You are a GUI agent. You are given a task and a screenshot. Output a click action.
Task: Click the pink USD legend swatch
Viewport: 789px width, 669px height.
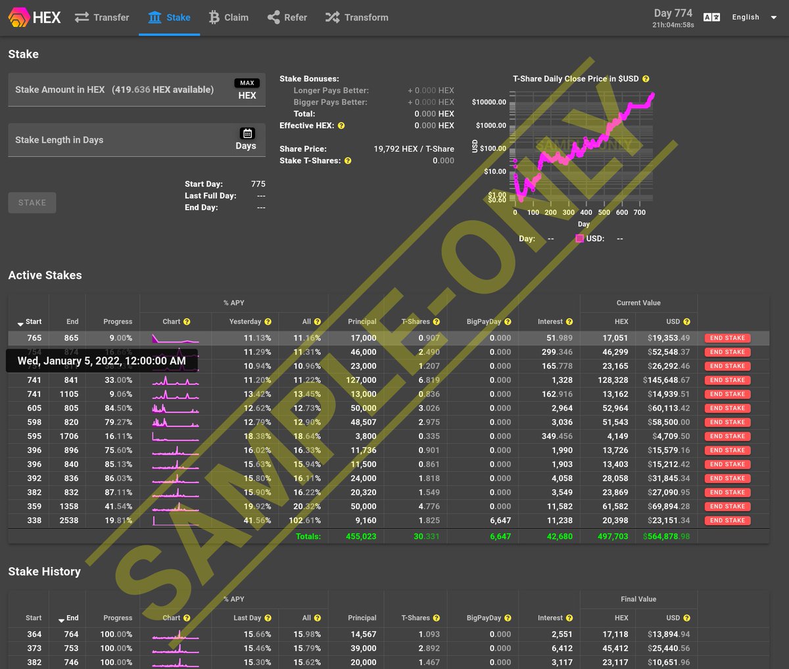tap(580, 239)
